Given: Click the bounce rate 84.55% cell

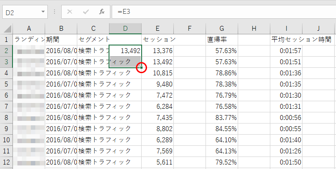Looking at the screenshot, I should point(222,128).
